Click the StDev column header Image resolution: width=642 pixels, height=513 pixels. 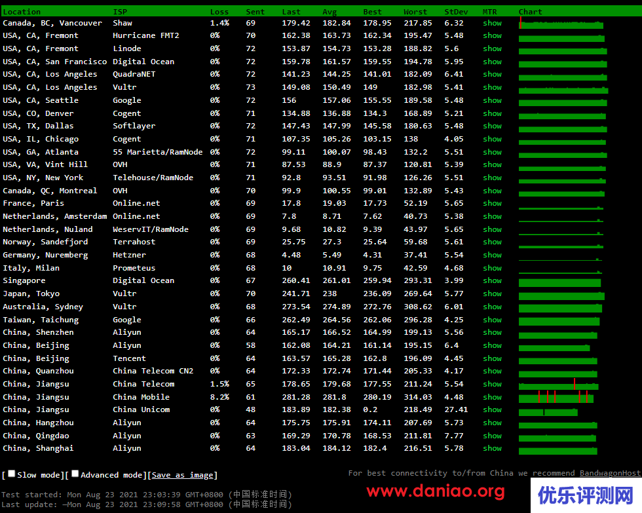click(x=456, y=11)
